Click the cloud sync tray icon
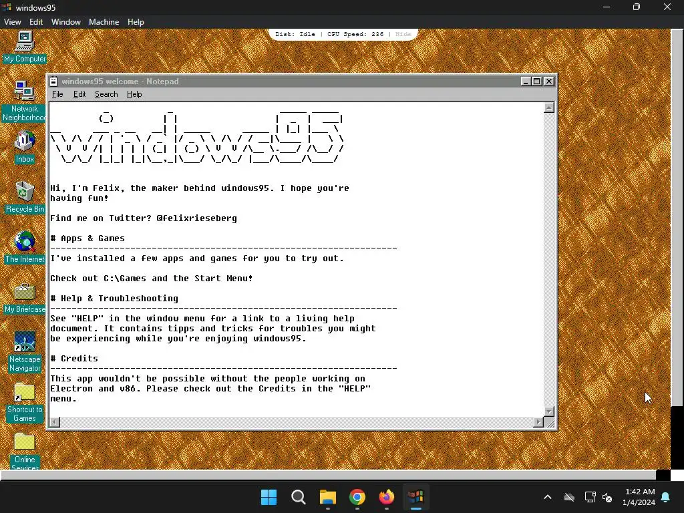The height and width of the screenshot is (513, 684). click(569, 497)
